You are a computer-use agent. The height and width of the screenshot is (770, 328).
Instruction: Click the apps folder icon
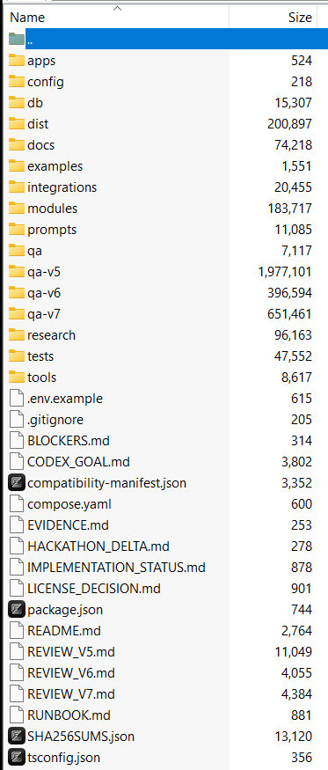17,61
